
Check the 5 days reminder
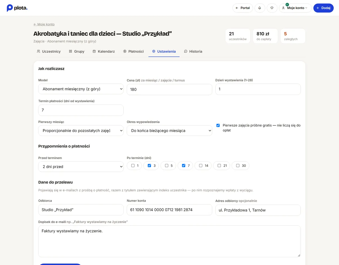pyautogui.click(x=167, y=166)
